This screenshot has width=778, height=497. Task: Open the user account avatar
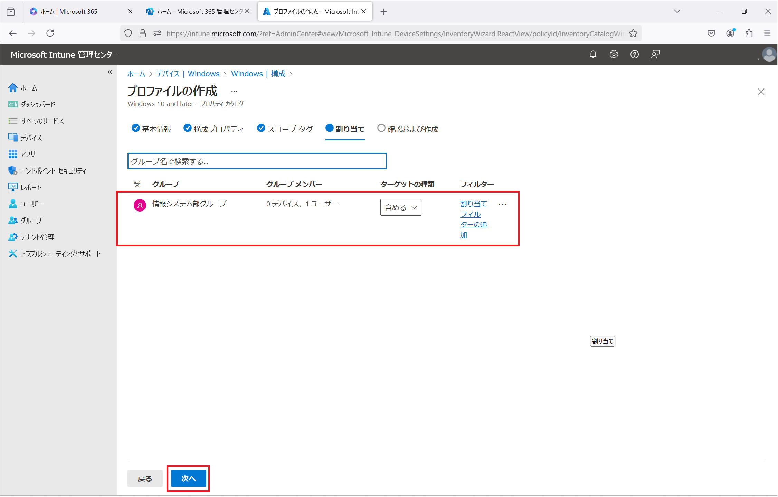tap(769, 54)
